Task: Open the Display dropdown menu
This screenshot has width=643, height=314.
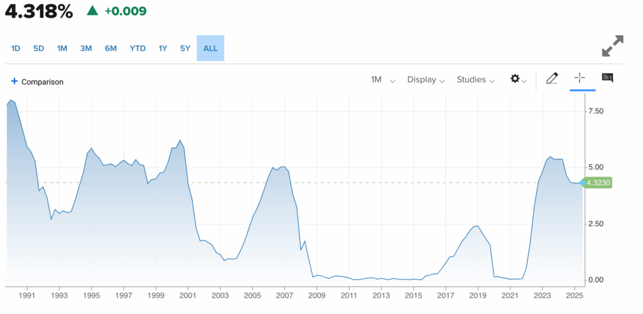Action: pos(426,80)
